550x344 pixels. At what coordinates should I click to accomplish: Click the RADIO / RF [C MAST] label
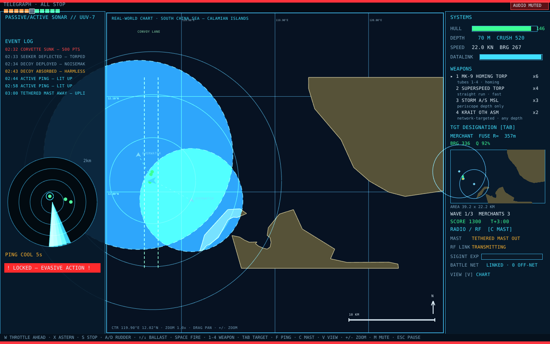481,229
